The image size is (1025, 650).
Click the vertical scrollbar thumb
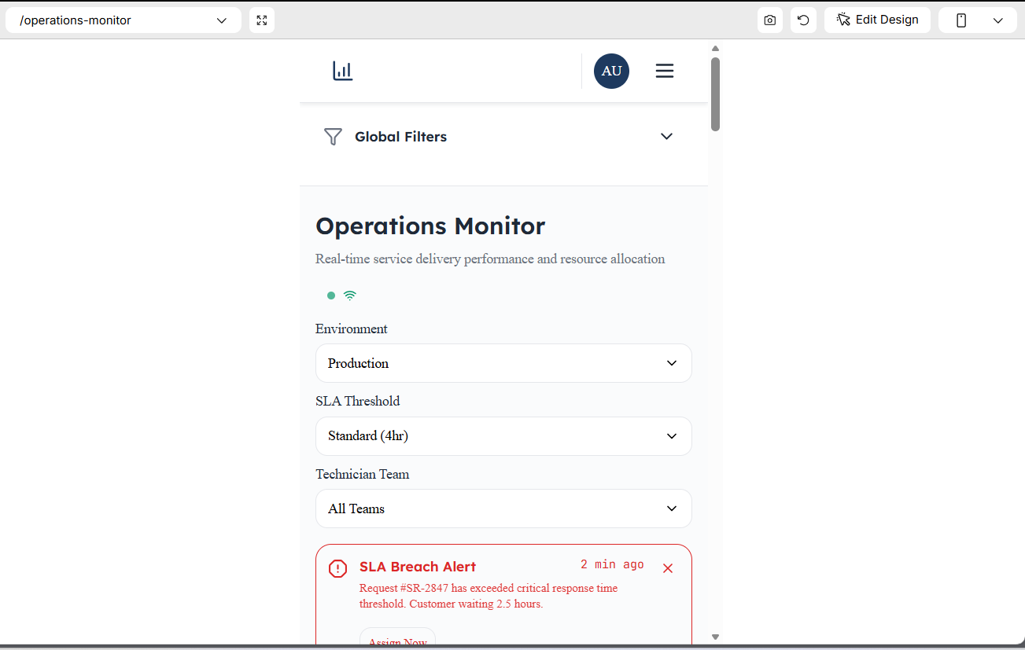tap(715, 94)
